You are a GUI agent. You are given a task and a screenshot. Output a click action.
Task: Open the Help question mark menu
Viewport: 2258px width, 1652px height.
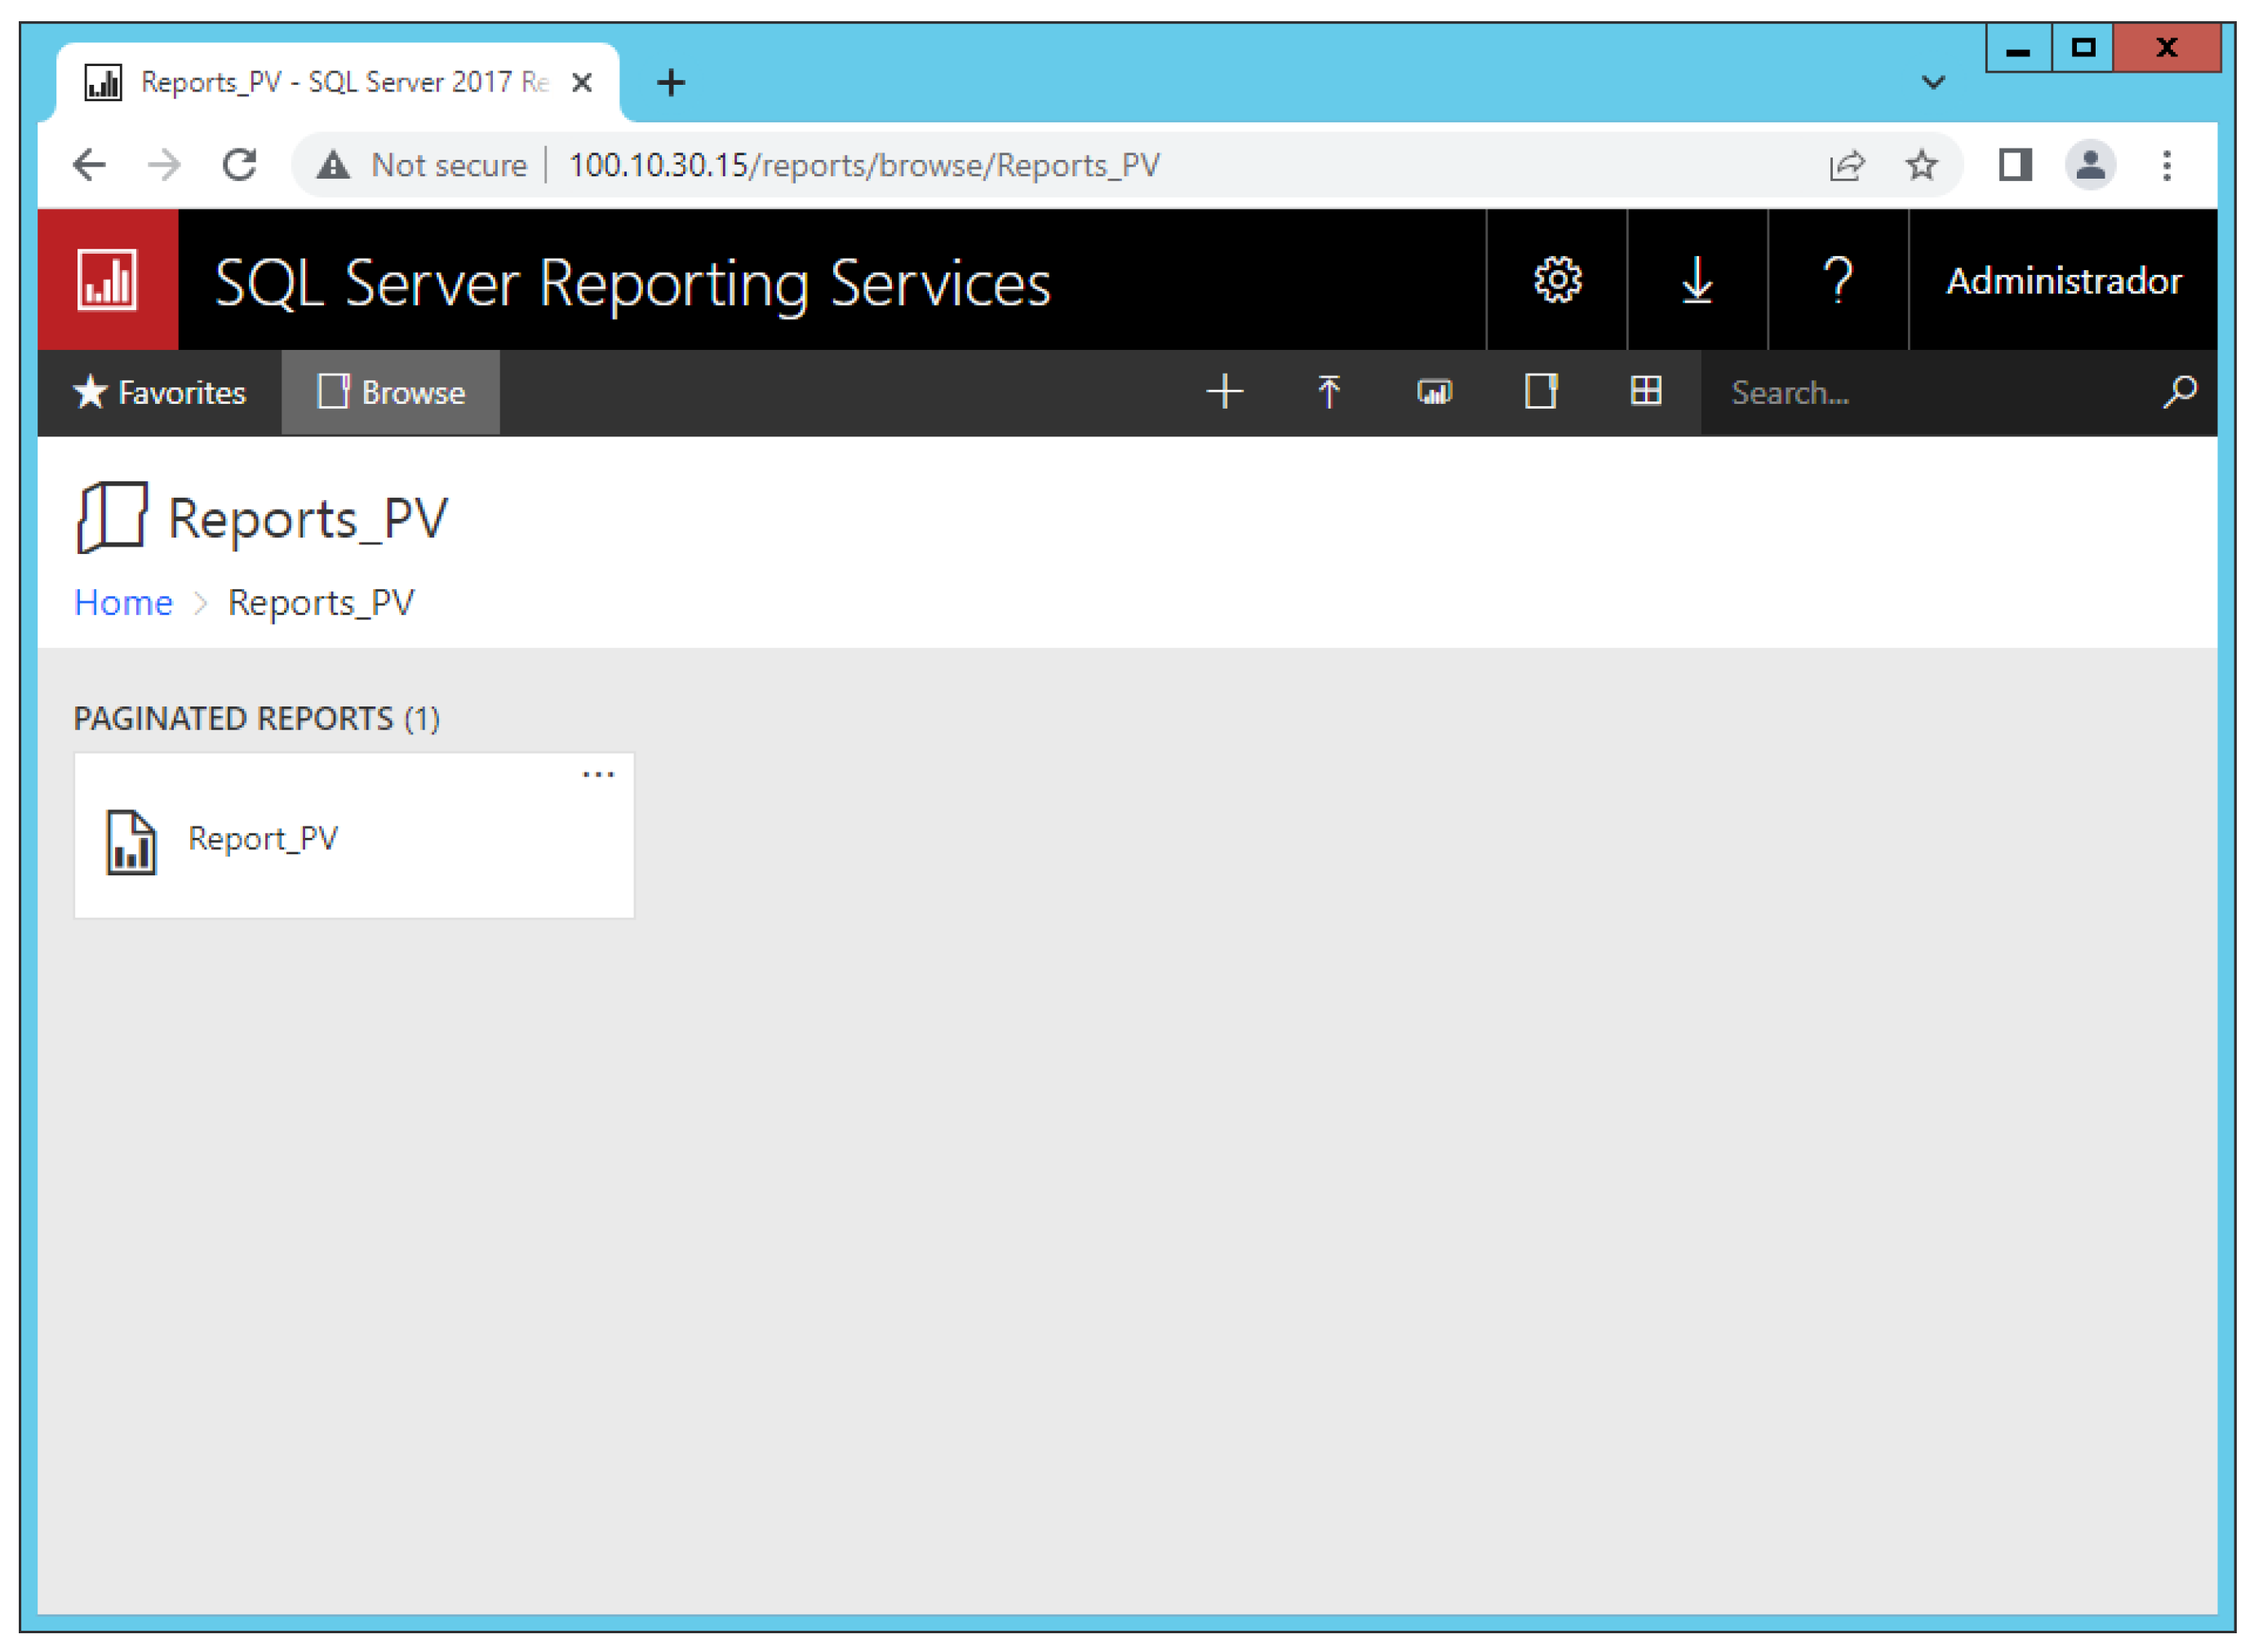coord(1838,280)
